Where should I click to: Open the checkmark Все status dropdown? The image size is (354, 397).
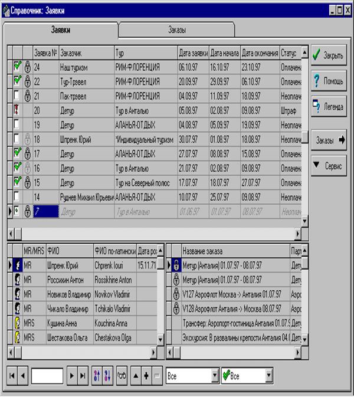[269, 375]
